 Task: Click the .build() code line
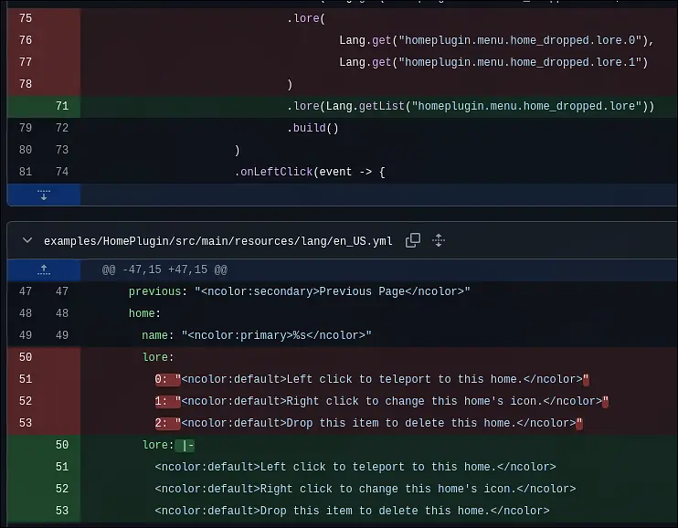tap(313, 128)
